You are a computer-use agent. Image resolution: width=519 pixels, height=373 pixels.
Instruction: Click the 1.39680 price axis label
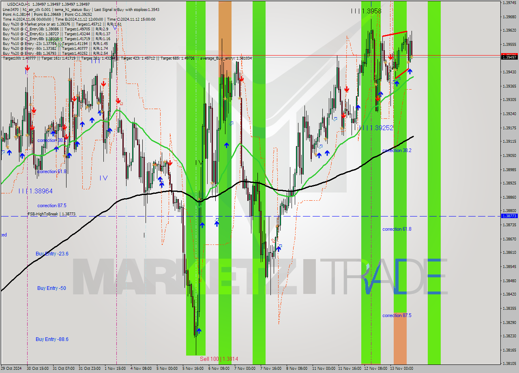point(509,17)
